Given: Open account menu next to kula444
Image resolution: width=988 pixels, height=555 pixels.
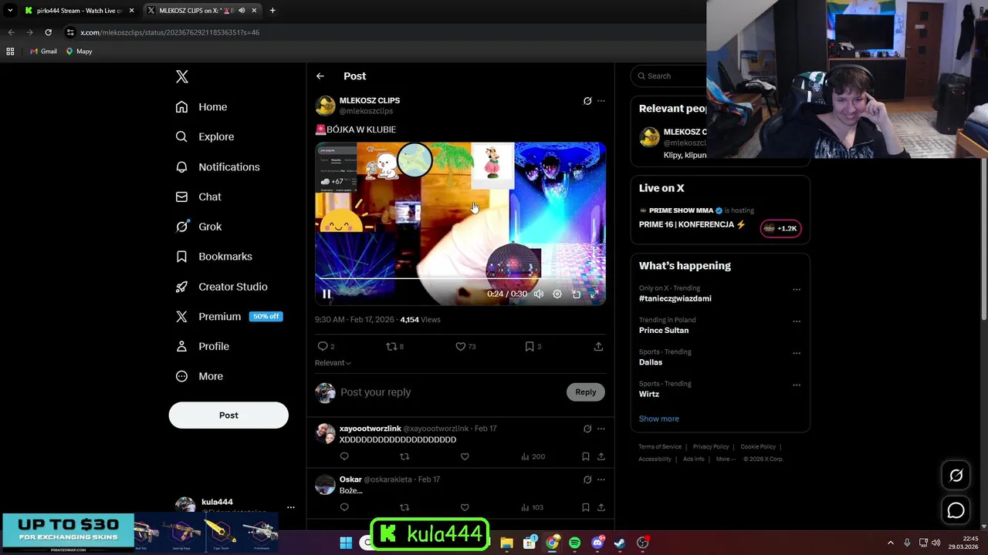Looking at the screenshot, I should pyautogui.click(x=291, y=507).
